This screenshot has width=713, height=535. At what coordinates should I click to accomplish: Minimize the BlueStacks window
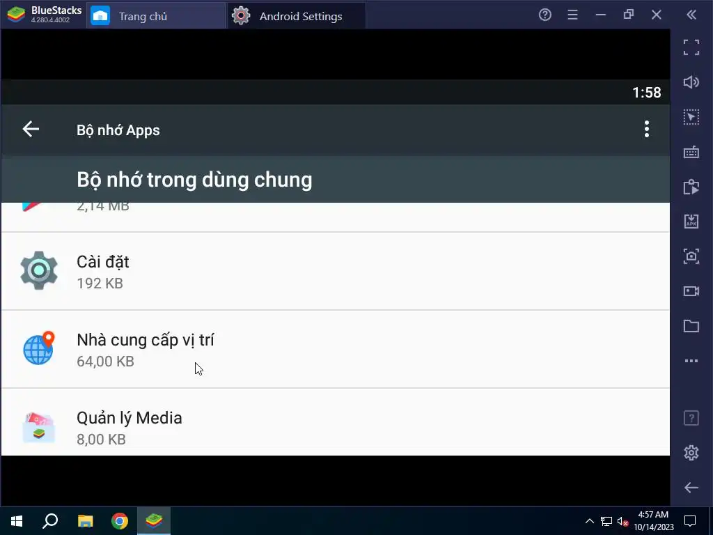[x=601, y=15]
